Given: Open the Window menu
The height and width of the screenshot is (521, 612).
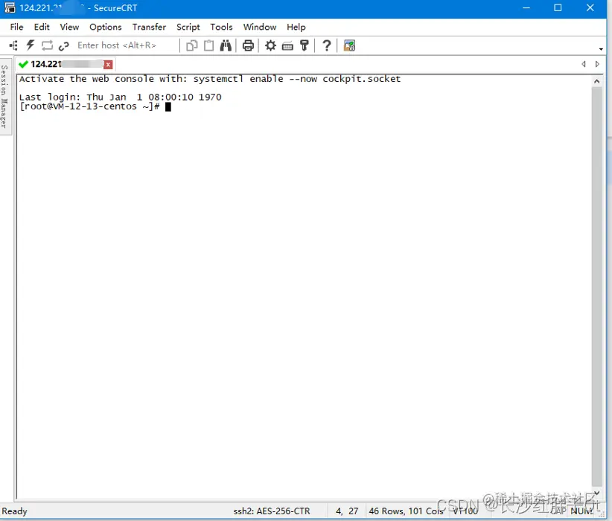Looking at the screenshot, I should [x=260, y=27].
